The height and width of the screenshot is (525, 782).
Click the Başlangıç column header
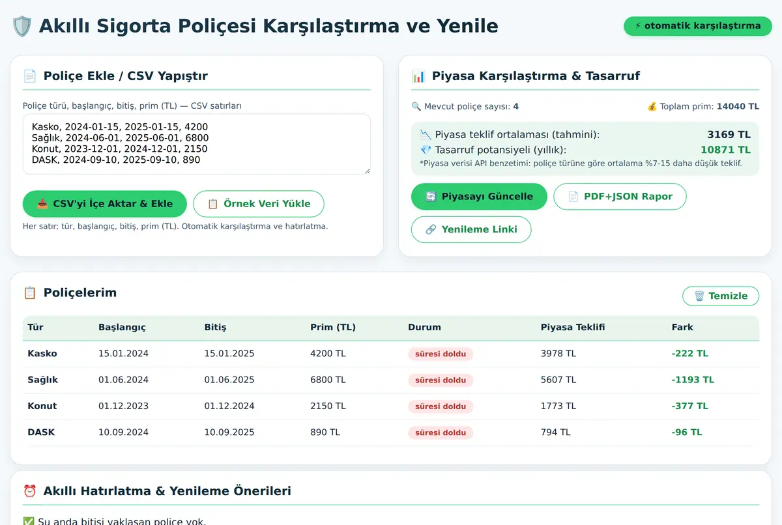click(x=122, y=327)
